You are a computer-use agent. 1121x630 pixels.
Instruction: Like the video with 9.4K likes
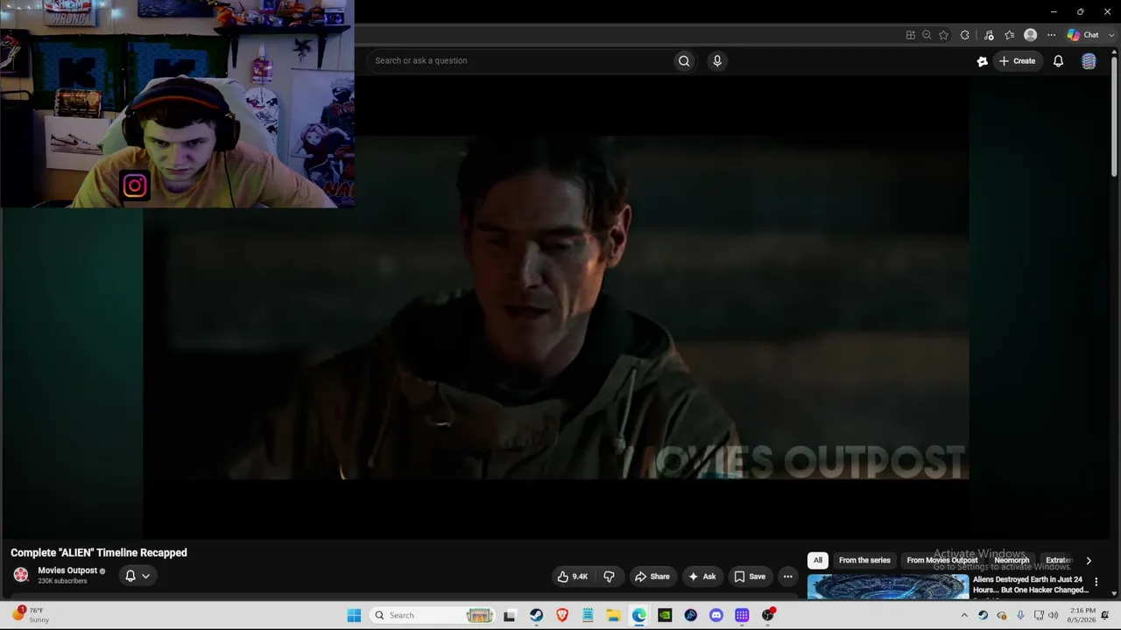[x=573, y=577]
